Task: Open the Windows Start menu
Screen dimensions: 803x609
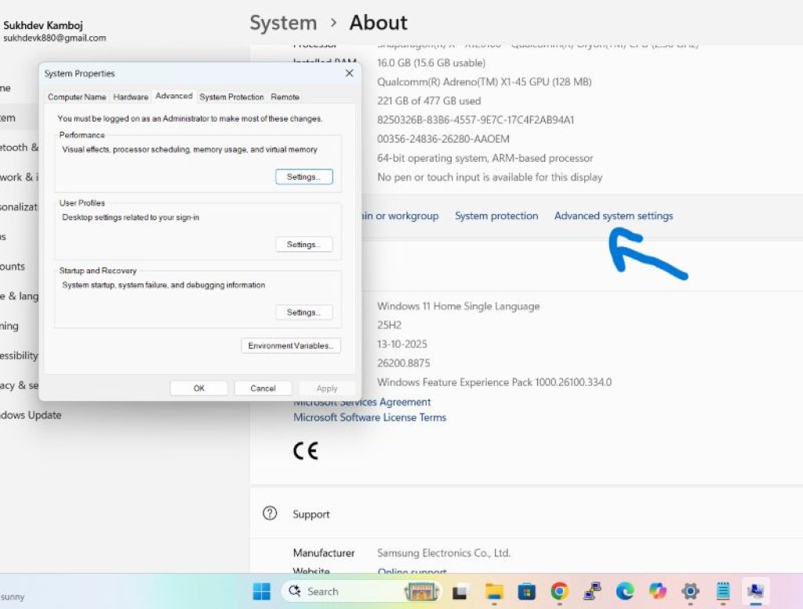Action: 262,591
